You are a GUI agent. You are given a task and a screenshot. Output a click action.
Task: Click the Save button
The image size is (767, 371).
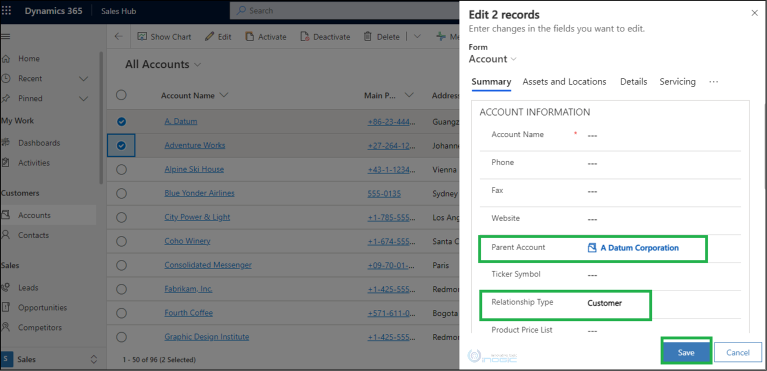[686, 353]
